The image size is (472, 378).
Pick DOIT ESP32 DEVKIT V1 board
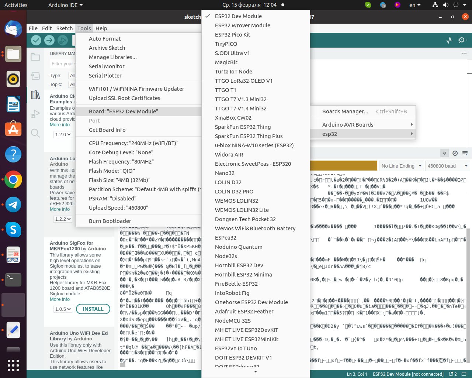click(x=256, y=358)
